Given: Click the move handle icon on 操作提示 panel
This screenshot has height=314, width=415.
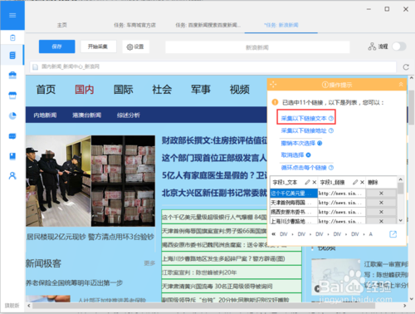Looking at the screenshot, I should point(273,85).
